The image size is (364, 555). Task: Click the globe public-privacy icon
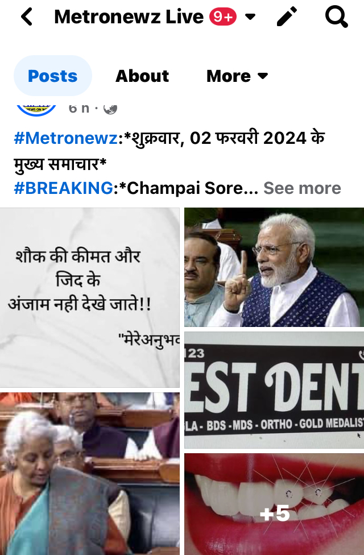click(x=110, y=109)
